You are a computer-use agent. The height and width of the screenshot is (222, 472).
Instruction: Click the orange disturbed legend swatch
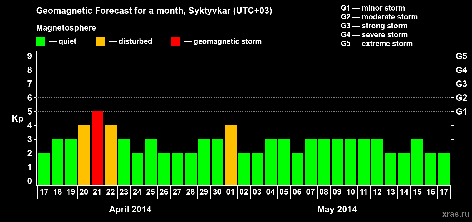pos(101,42)
